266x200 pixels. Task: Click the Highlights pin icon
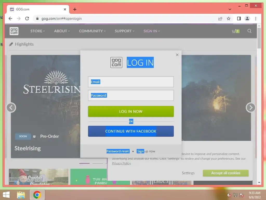tap(11, 44)
